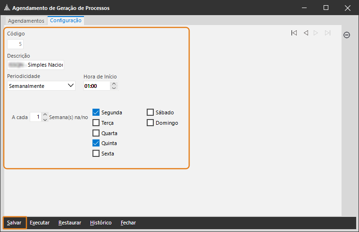This screenshot has height=232, width=359.
Task: Click Executar in the bottom bar
Action: pyautogui.click(x=40, y=223)
